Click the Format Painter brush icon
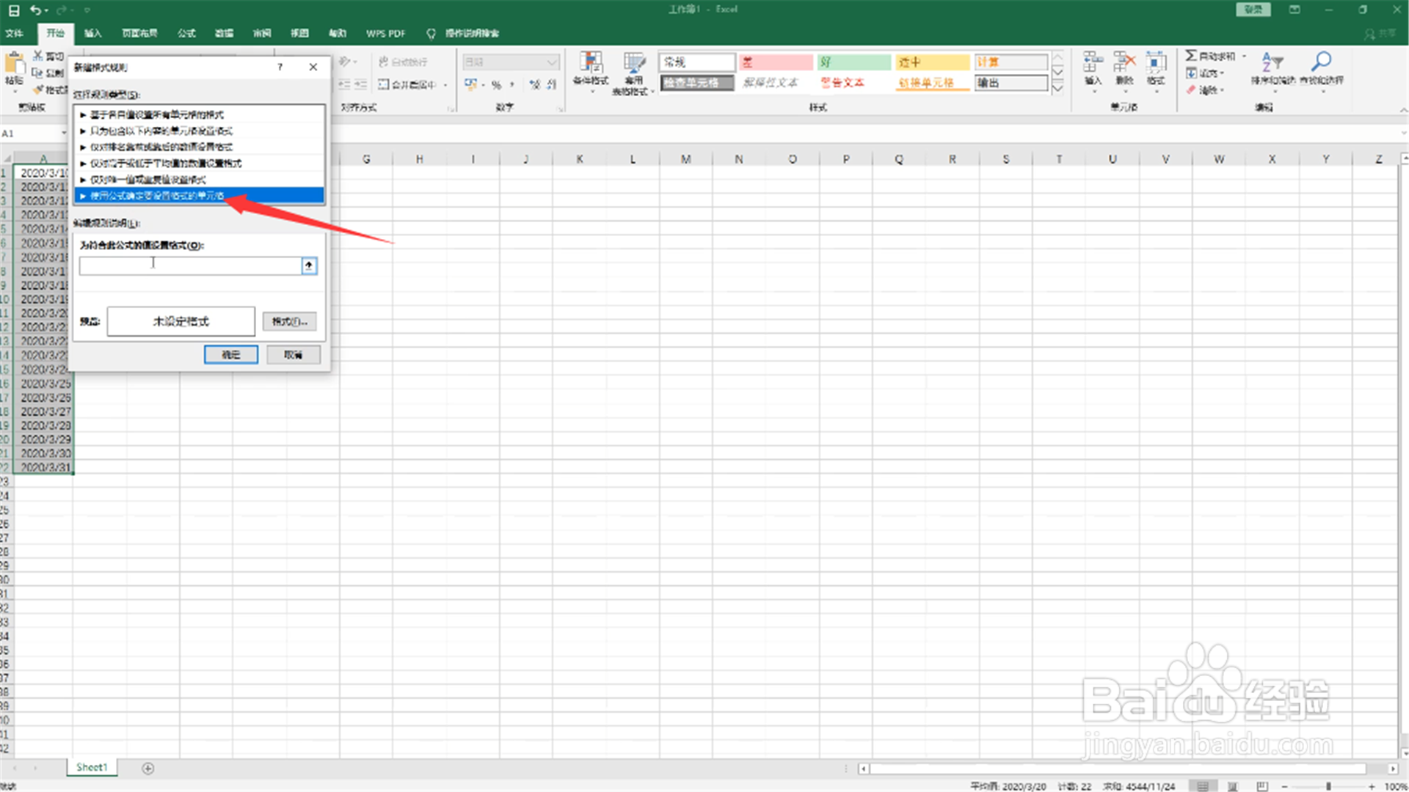 (39, 89)
